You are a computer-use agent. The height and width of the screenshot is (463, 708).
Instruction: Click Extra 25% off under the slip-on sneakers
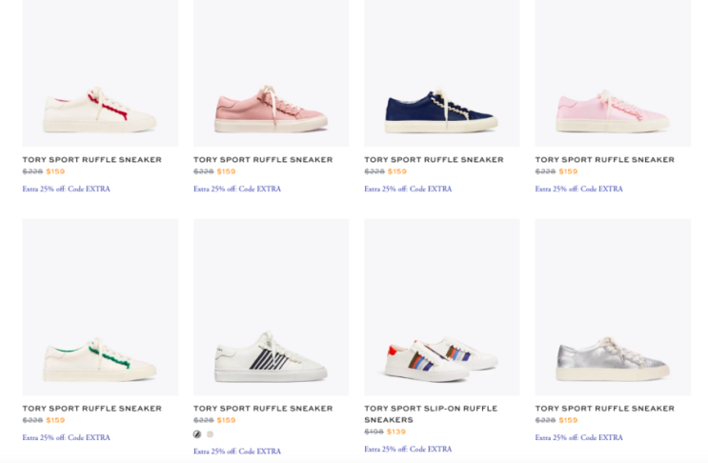coord(408,449)
